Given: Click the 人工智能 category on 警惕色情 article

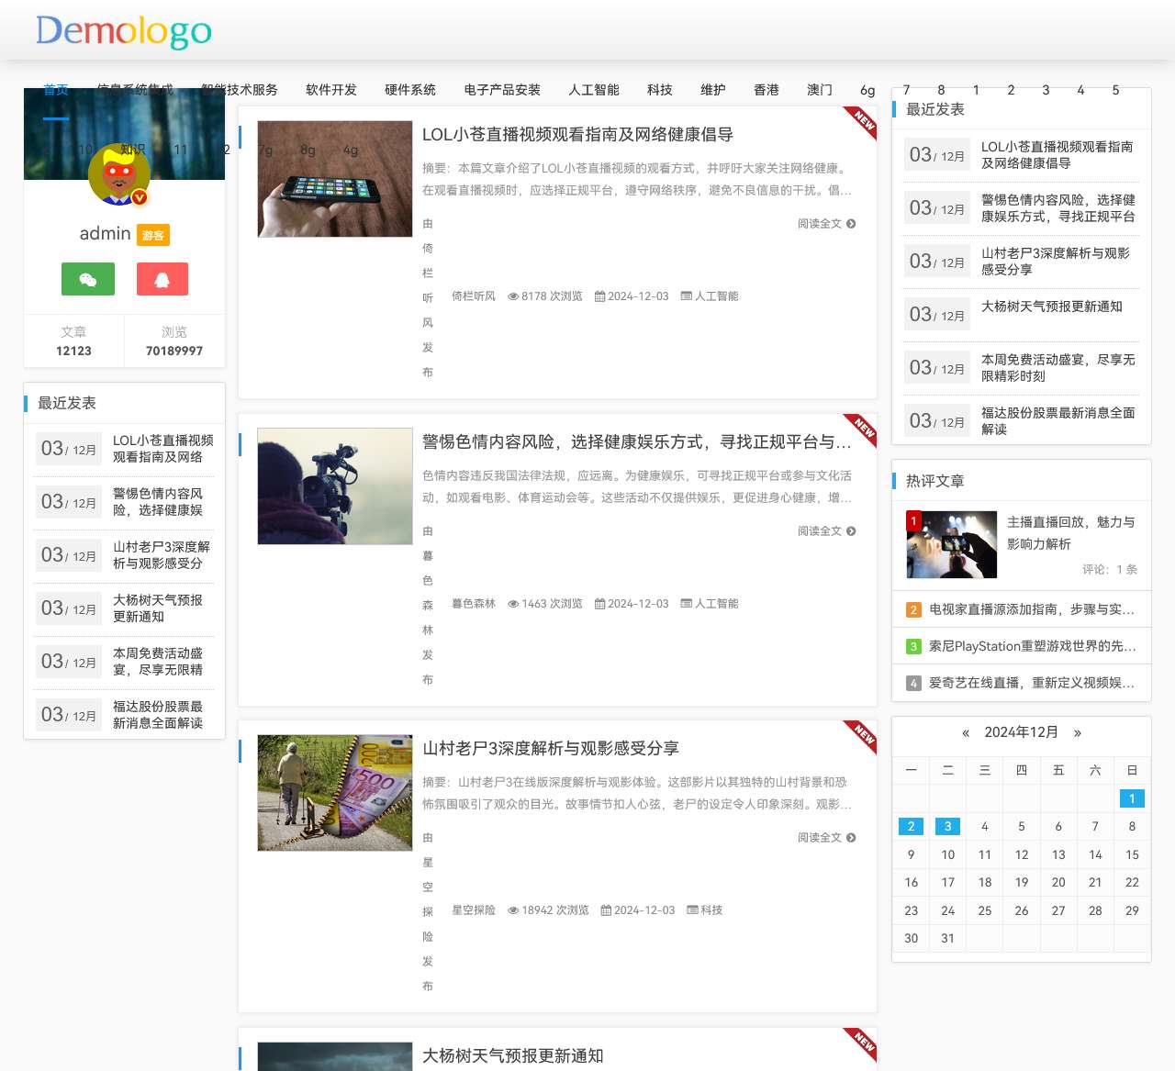Looking at the screenshot, I should click(x=716, y=604).
